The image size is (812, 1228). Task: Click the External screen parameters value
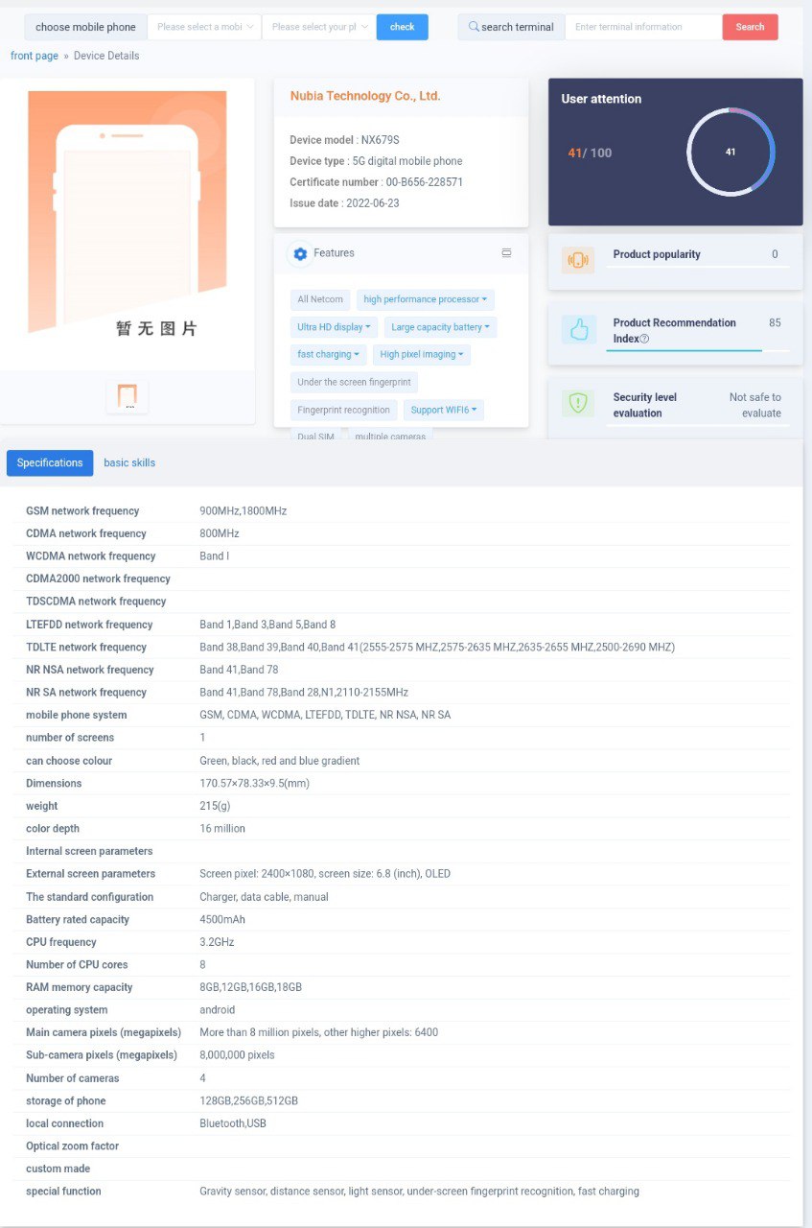pyautogui.click(x=325, y=874)
